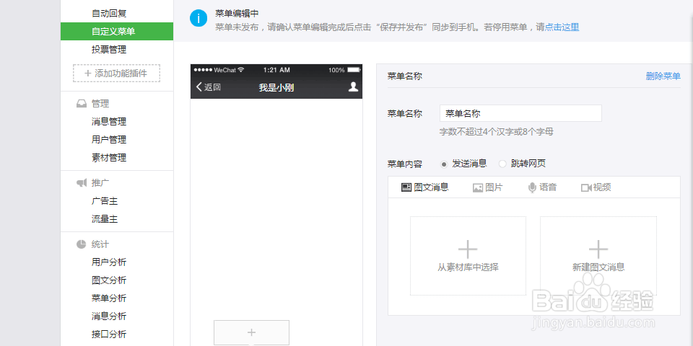Switch to the 图文消息 tab
693x346 pixels.
(424, 187)
